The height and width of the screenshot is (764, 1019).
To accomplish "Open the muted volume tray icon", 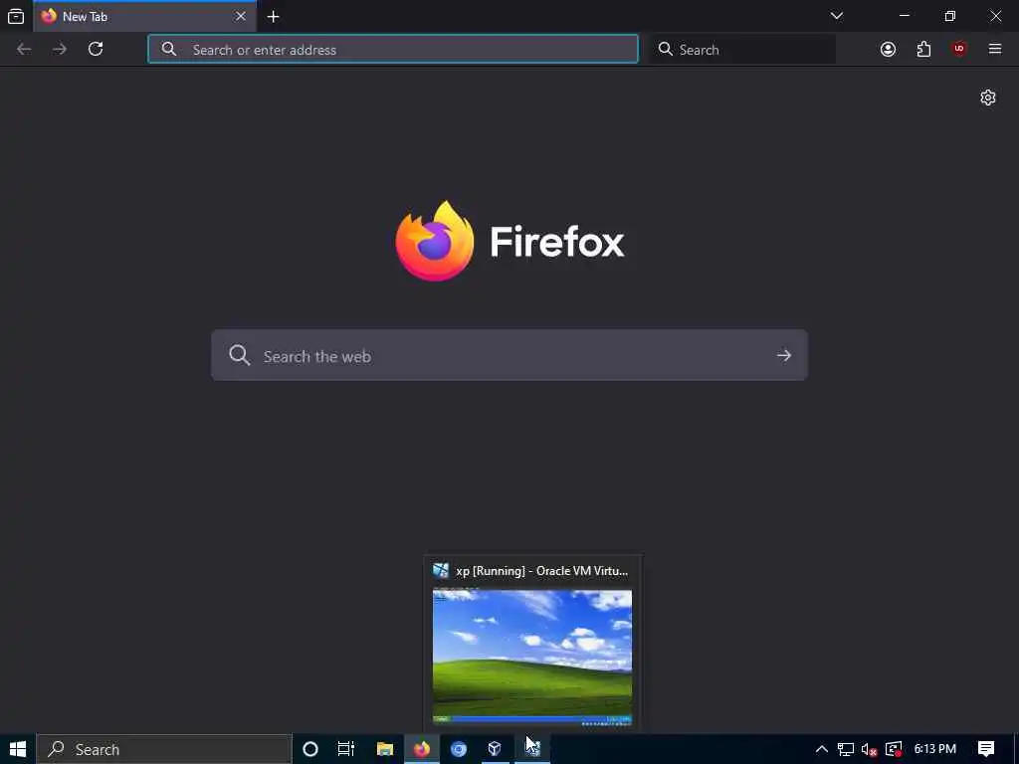I will pyautogui.click(x=869, y=749).
